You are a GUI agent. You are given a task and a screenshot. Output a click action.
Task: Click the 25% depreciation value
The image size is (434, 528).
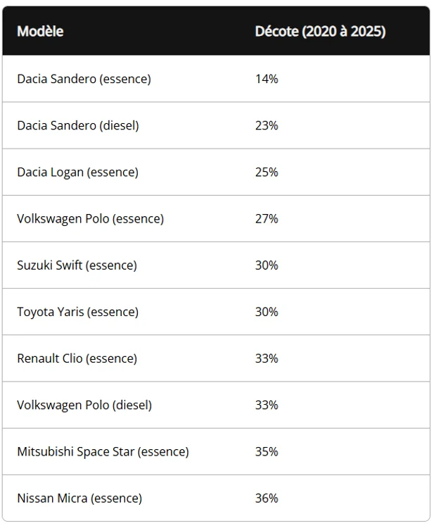(267, 172)
